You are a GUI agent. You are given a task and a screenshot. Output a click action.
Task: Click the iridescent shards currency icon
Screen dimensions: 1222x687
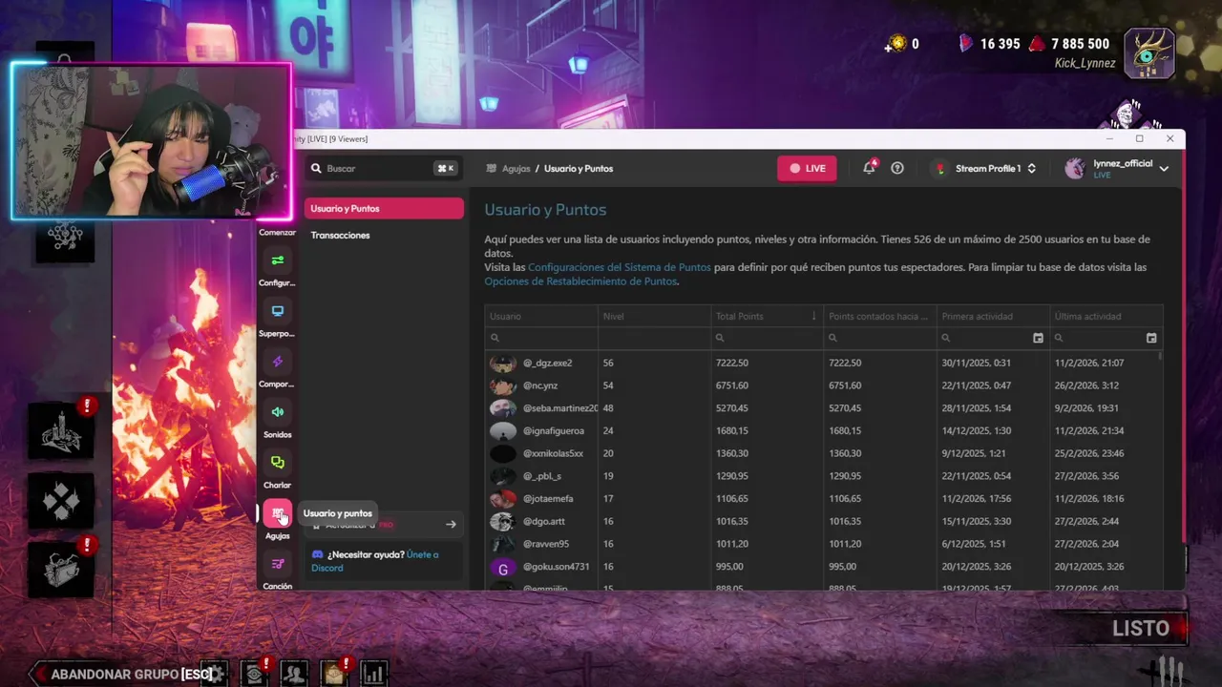966,44
